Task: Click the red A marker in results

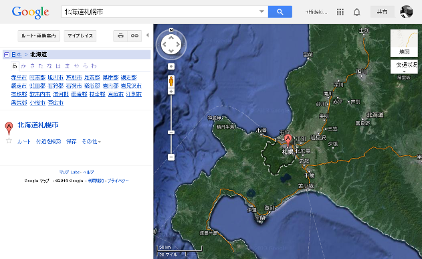Action: tap(9, 128)
